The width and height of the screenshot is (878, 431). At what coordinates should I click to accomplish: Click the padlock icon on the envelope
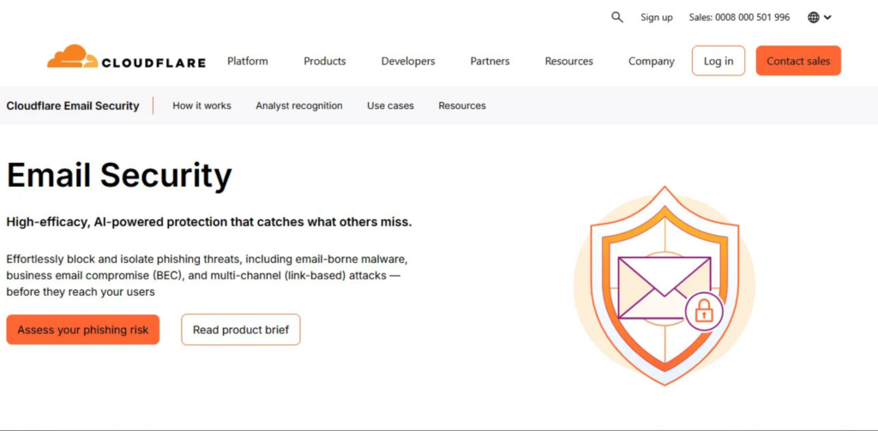click(x=704, y=310)
